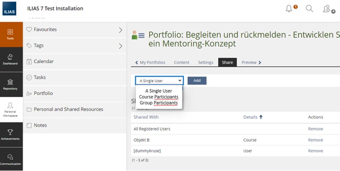
Task: Open Repository in the sidebar
Action: [x=11, y=84]
